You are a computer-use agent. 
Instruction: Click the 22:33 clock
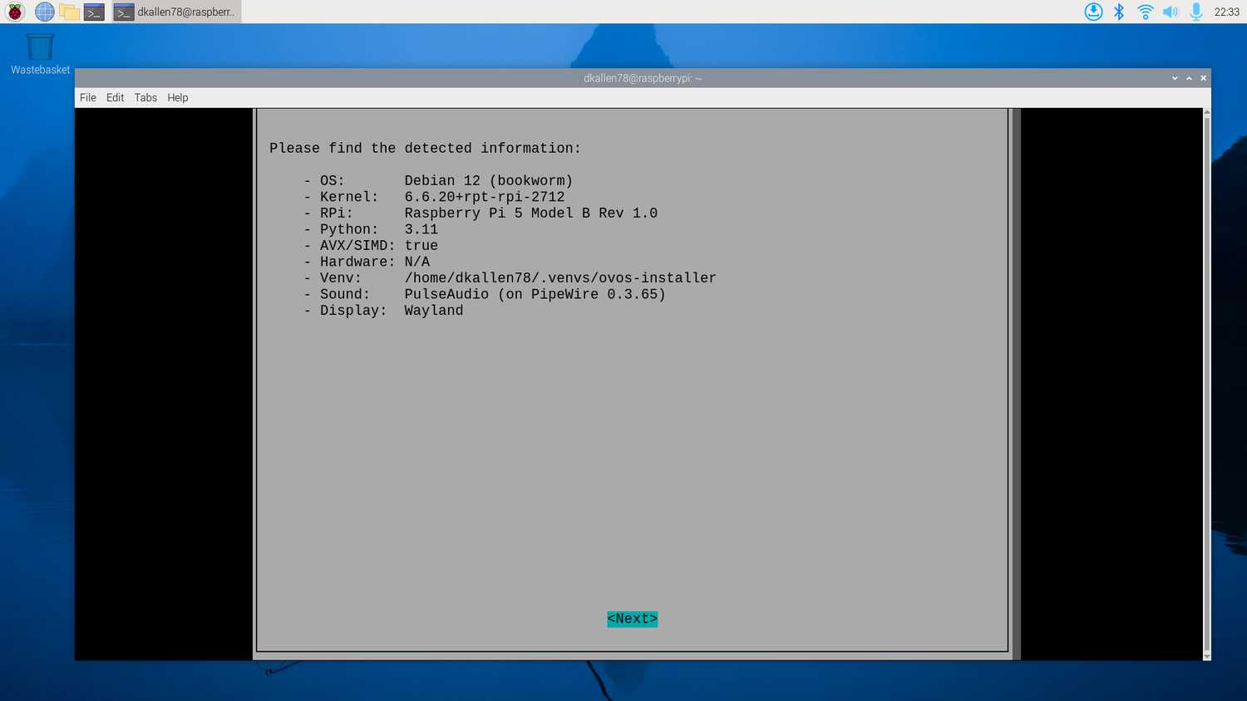click(x=1226, y=12)
